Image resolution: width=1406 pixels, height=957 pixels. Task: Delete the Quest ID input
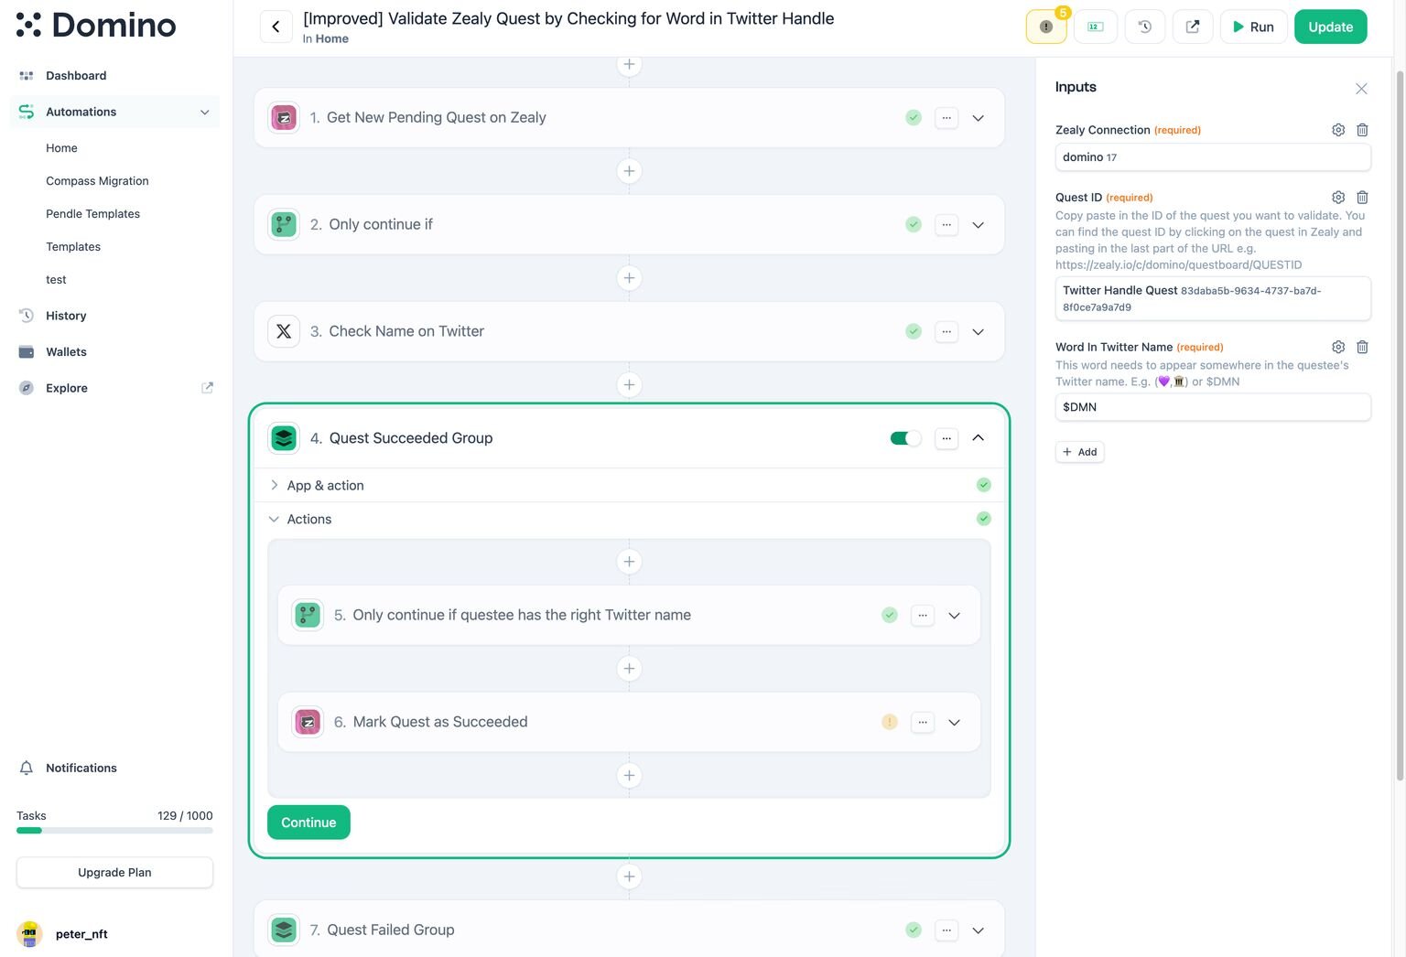coord(1362,198)
